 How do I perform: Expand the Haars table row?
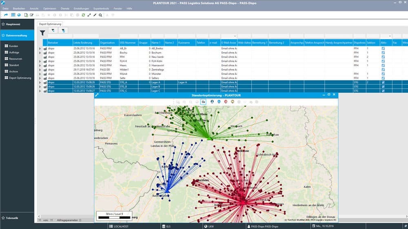[40, 65]
